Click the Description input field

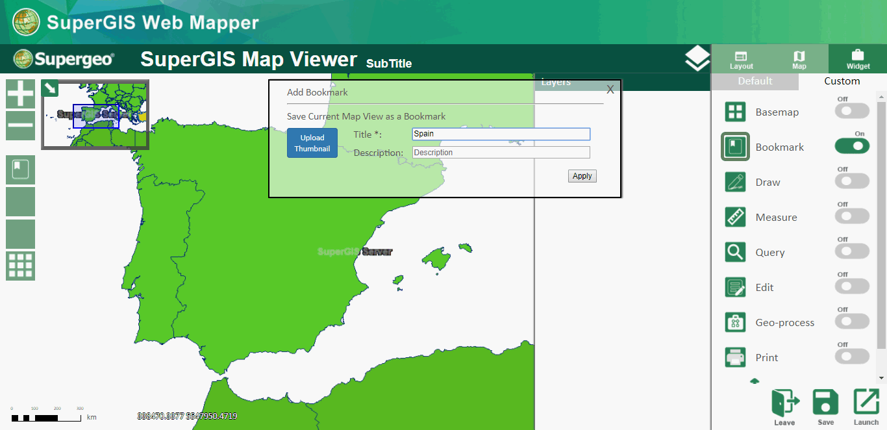[x=501, y=153]
